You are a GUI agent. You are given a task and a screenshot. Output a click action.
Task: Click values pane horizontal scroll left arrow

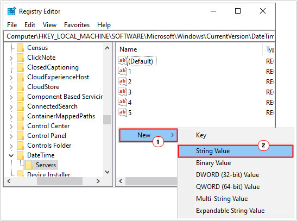pos(121,181)
